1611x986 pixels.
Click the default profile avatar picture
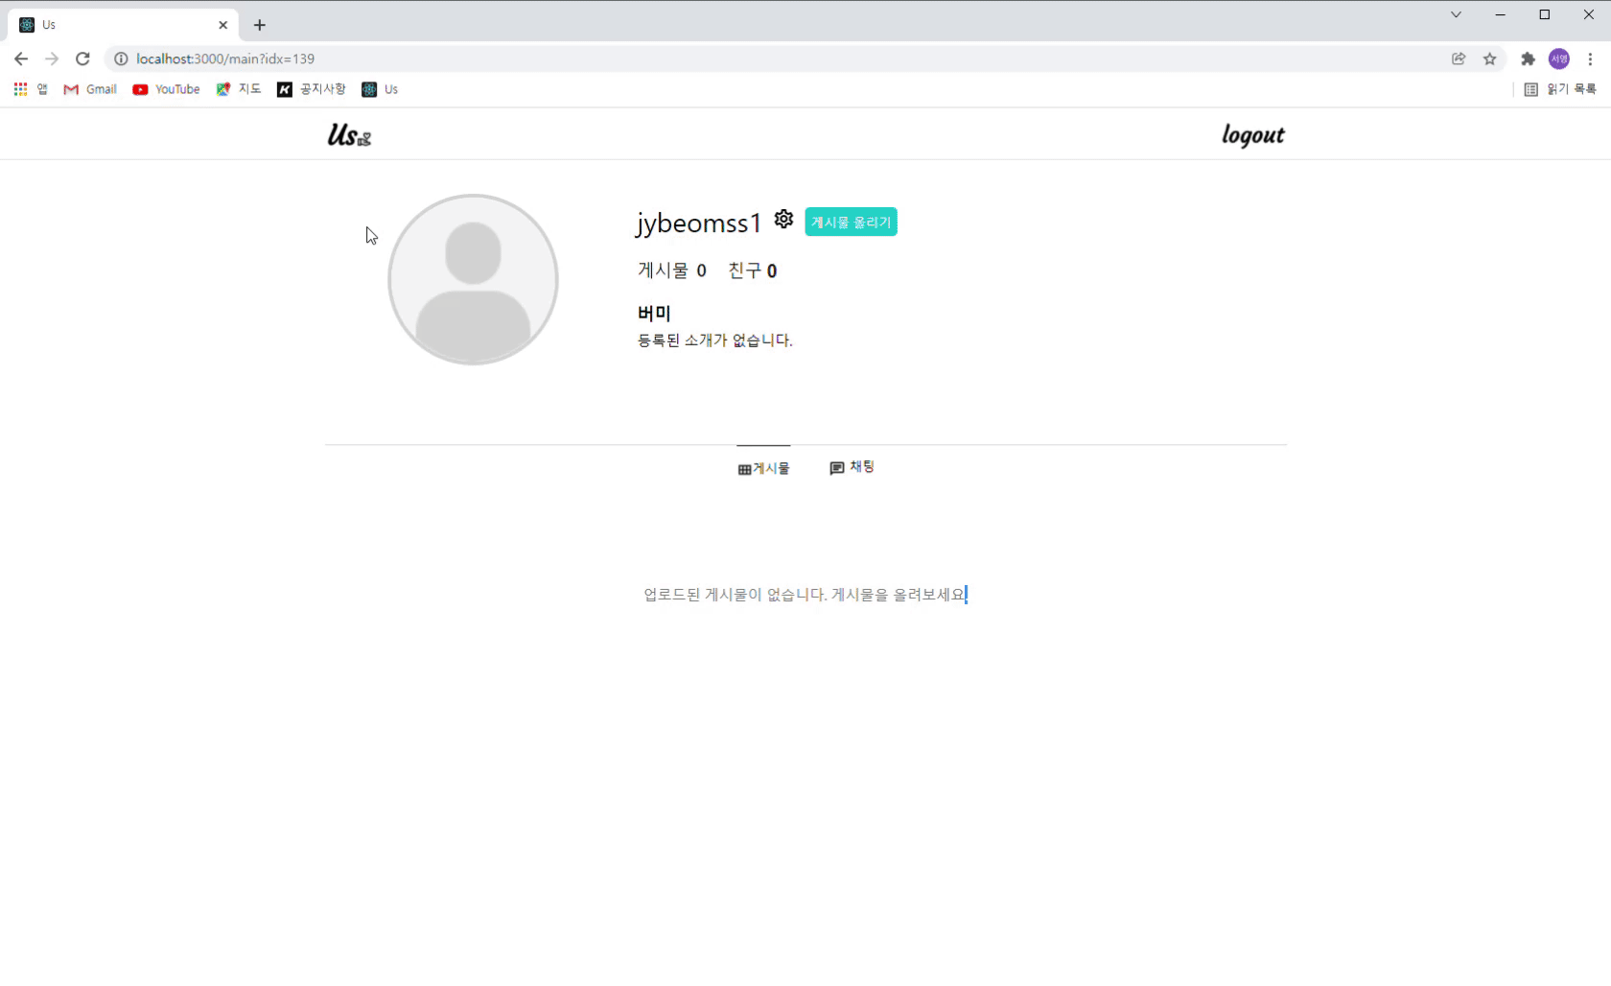pos(473,279)
